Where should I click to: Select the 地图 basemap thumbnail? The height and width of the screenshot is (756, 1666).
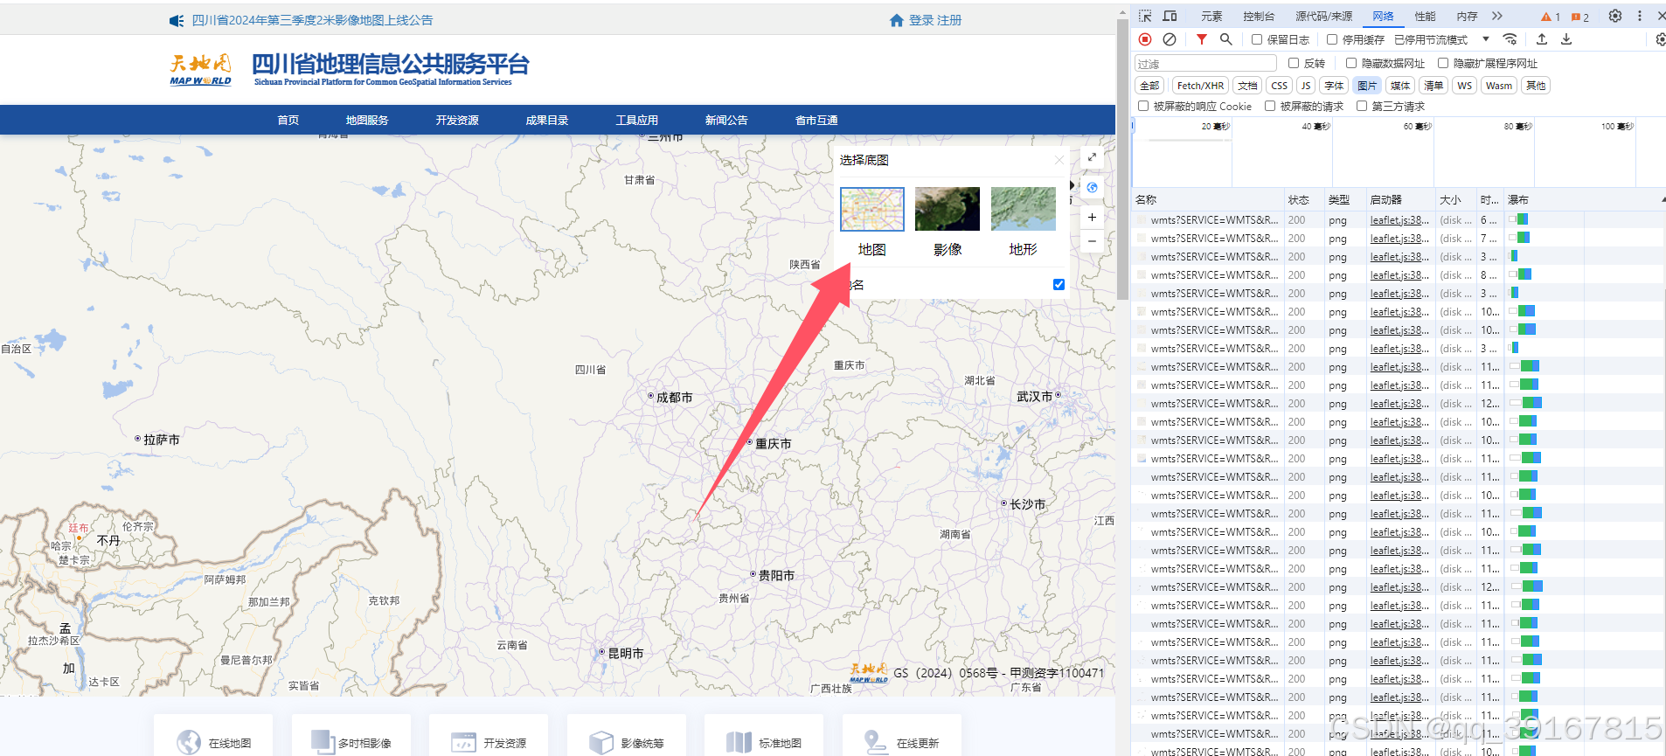click(872, 209)
